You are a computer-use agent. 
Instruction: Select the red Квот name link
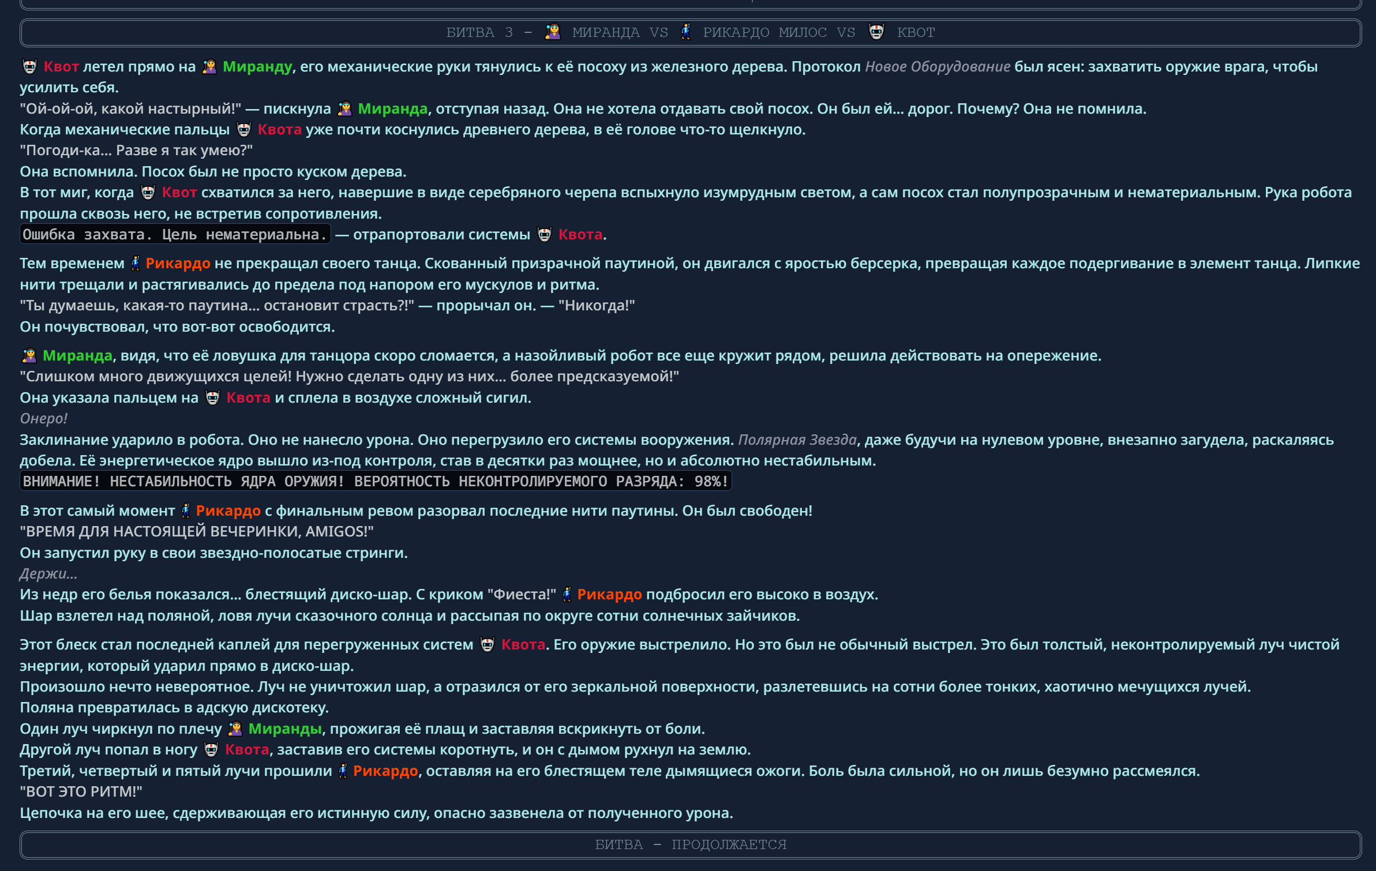click(x=61, y=67)
